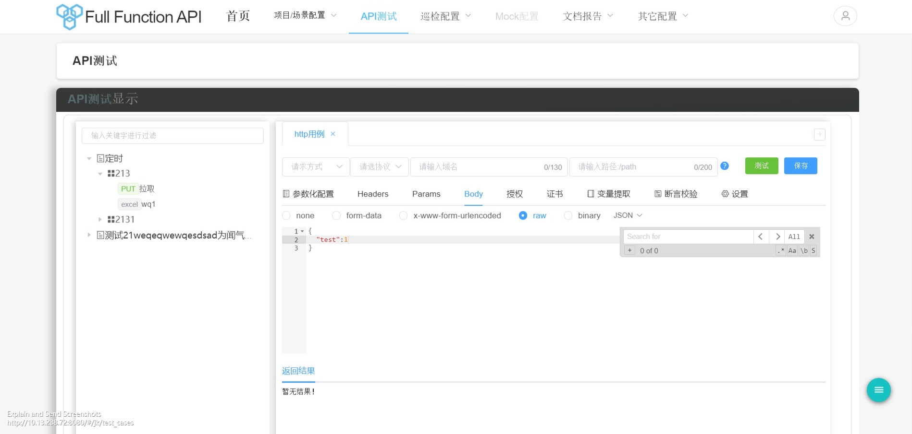The height and width of the screenshot is (434, 912).
Task: Open the 请求方式 dropdown
Action: 316,167
